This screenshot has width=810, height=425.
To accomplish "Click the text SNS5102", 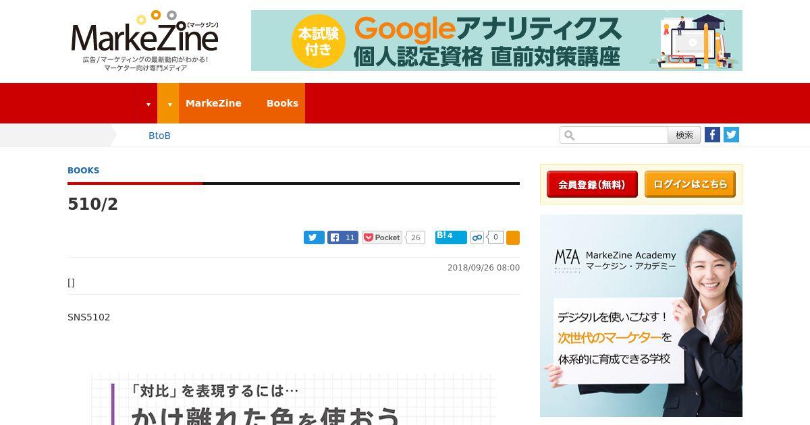I will [x=88, y=317].
